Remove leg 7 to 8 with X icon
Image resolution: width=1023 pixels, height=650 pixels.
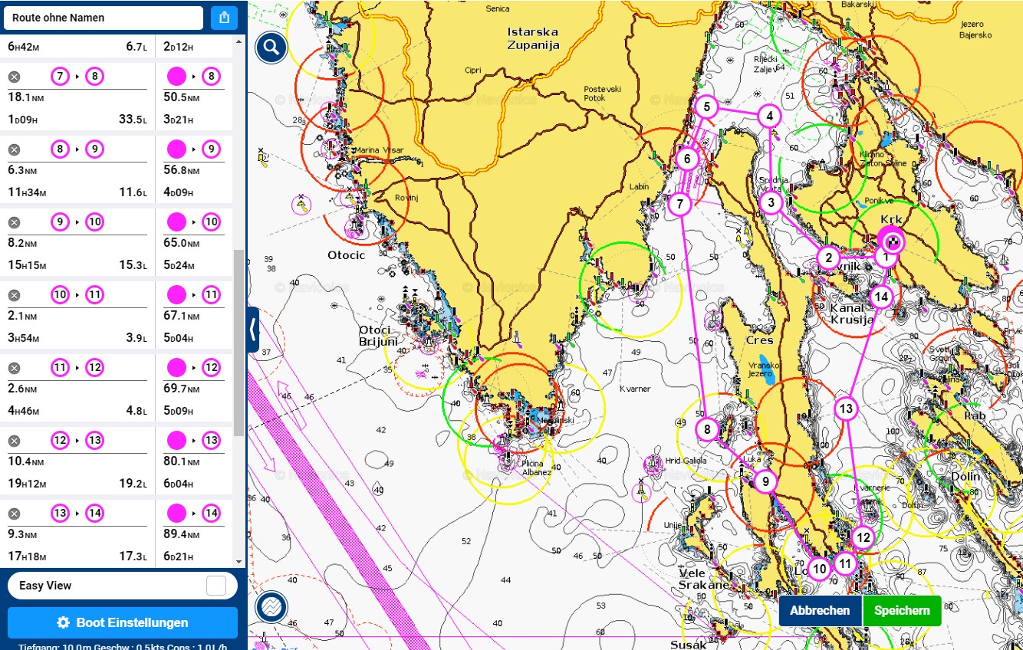(x=14, y=77)
